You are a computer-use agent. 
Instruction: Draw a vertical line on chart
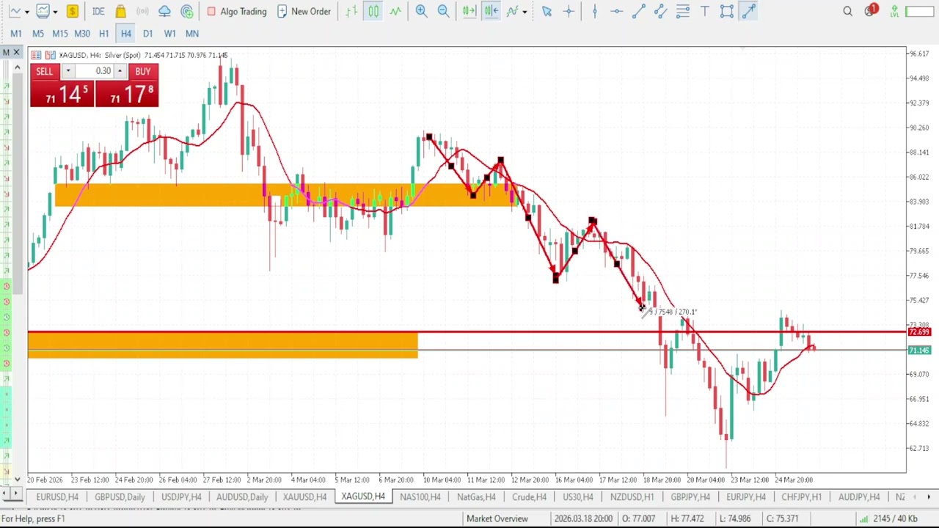click(595, 11)
